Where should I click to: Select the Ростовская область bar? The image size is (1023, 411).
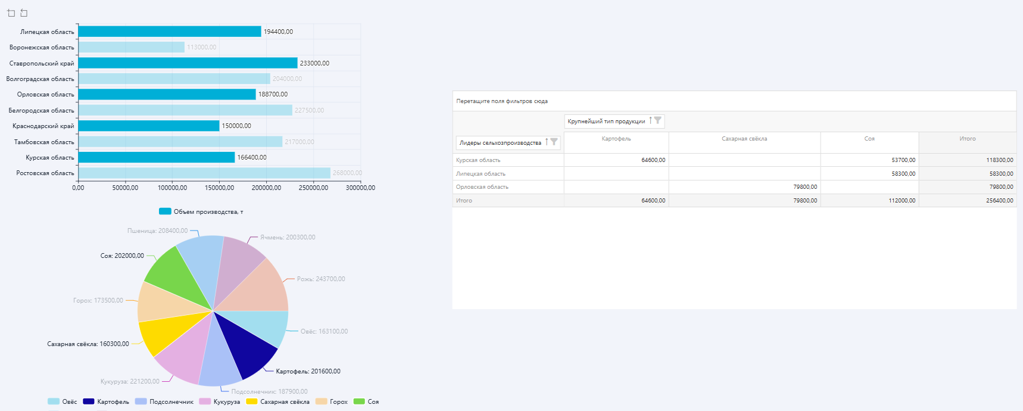[x=204, y=173]
